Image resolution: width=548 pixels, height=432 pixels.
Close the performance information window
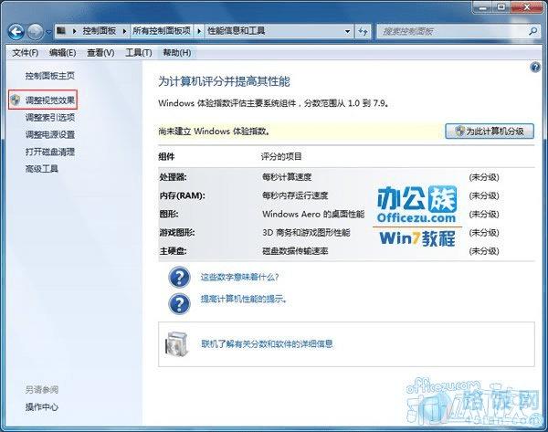click(527, 6)
